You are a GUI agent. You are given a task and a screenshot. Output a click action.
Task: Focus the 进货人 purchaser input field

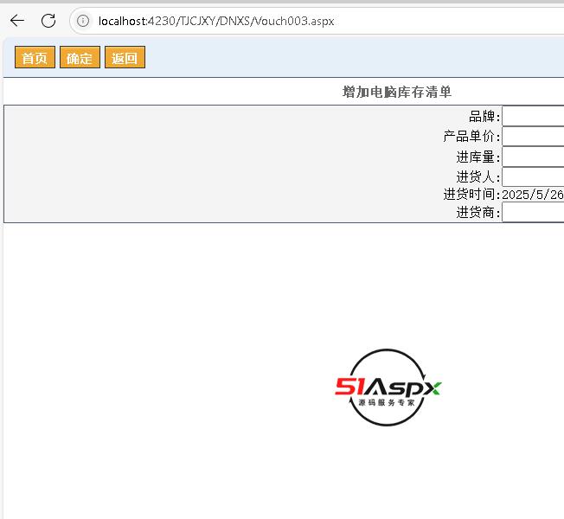[x=533, y=177]
